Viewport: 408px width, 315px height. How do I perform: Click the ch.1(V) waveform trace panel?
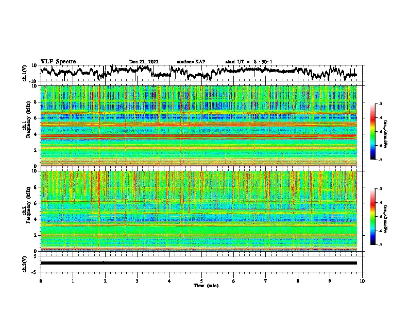pos(202,73)
